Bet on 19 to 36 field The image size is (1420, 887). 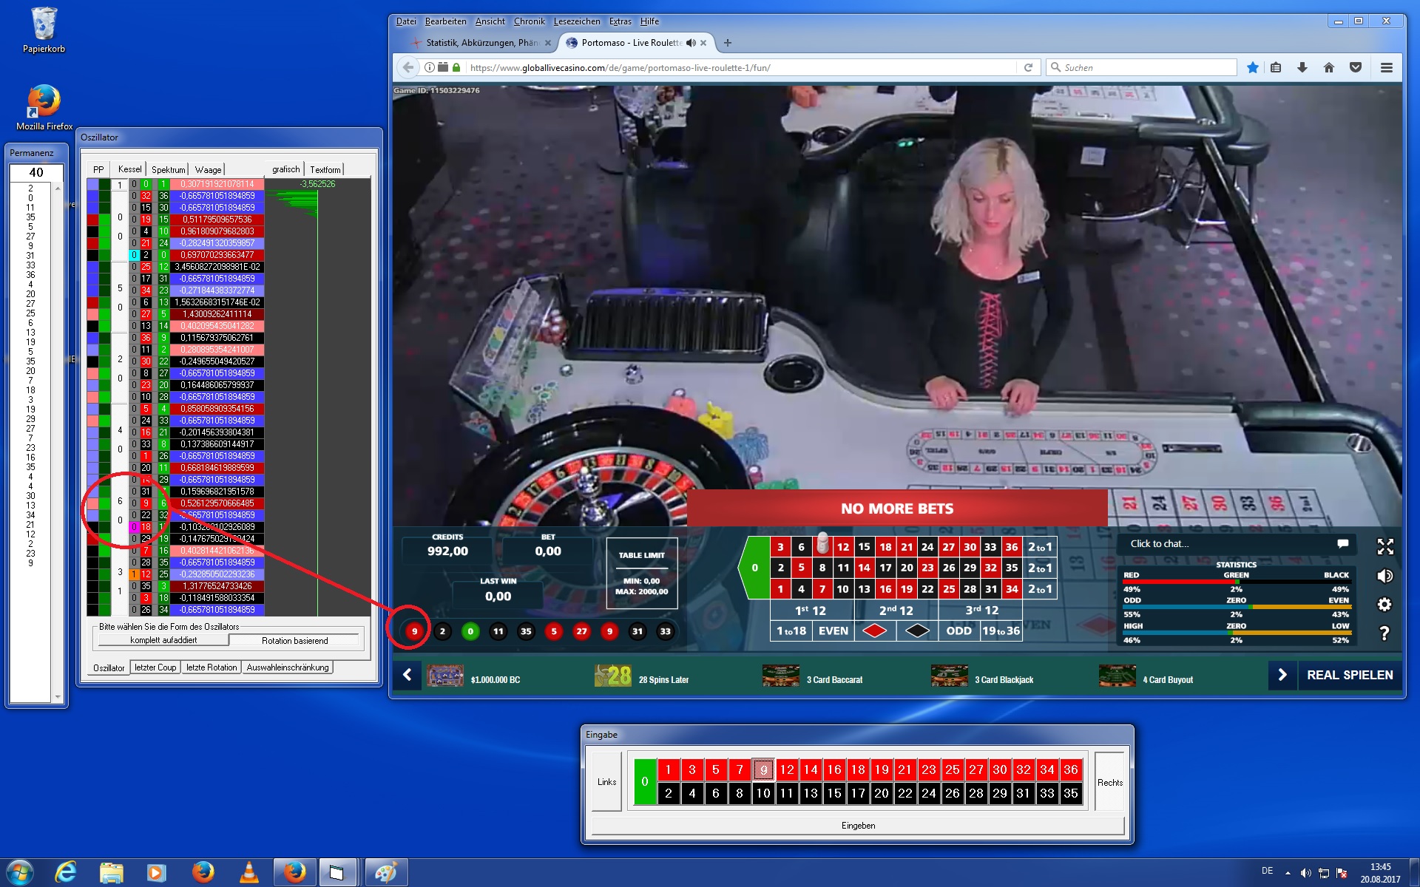point(1001,631)
